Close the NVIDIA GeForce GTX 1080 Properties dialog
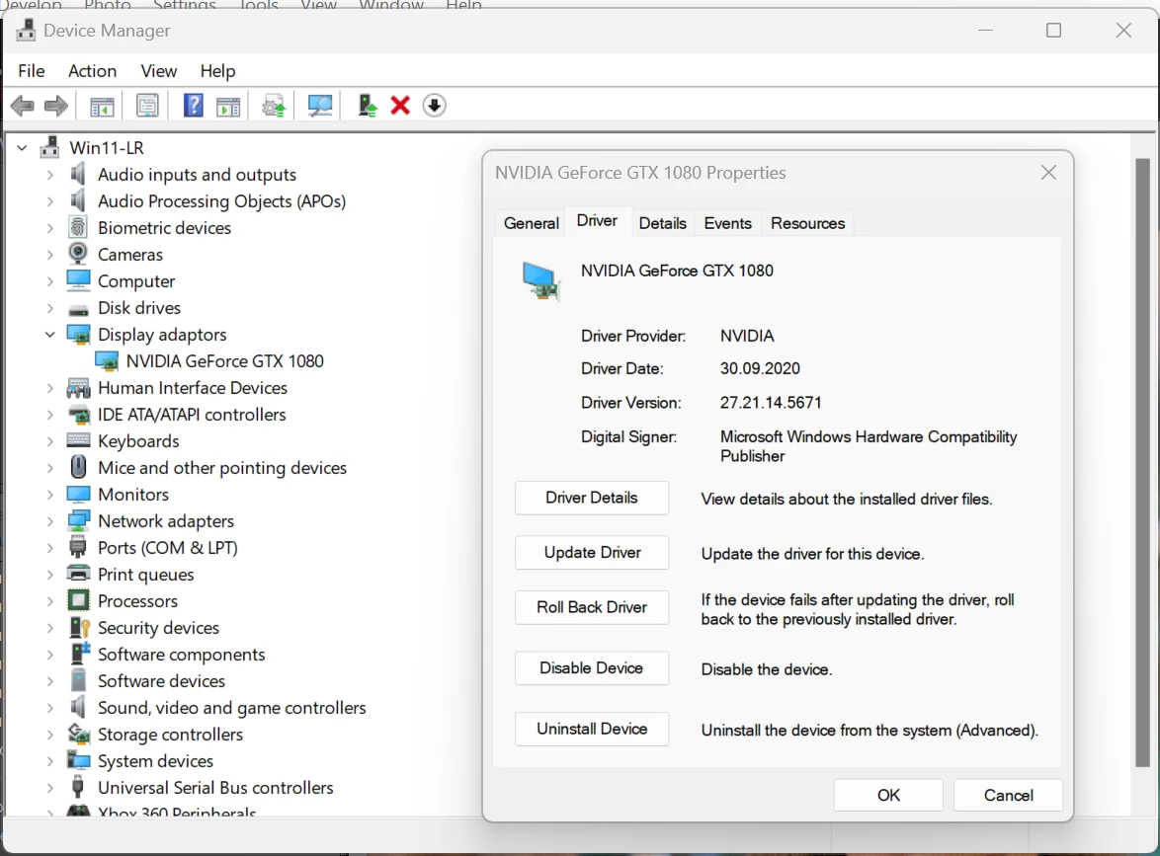Viewport: 1160px width, 856px height. pos(1048,172)
